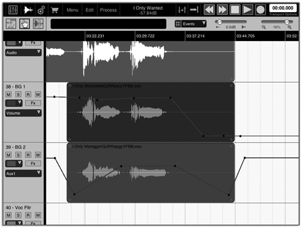Open settings with the gears icon

pyautogui.click(x=41, y=10)
